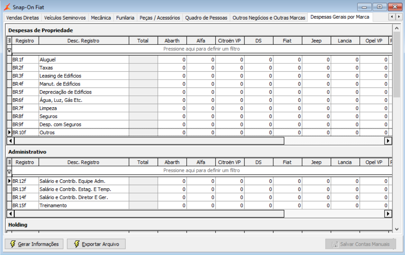Click filter row in Despesas de Propriedade grid
405x255 pixels.
coord(202,49)
